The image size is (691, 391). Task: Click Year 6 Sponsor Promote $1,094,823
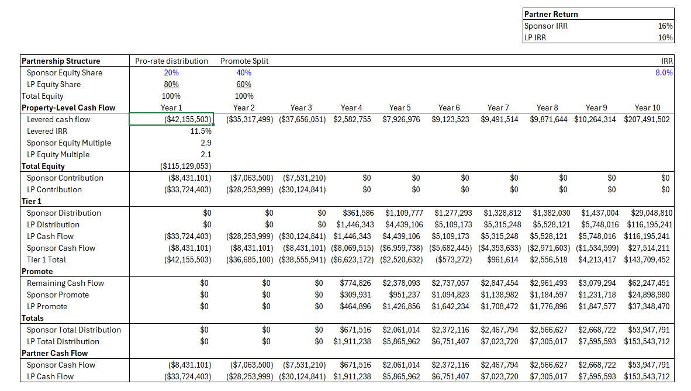point(450,295)
